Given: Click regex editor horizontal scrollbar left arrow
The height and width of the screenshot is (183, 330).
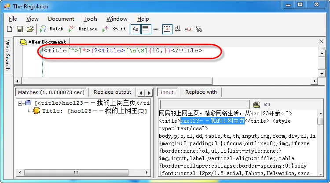Looking at the screenshot, I should [17, 81].
